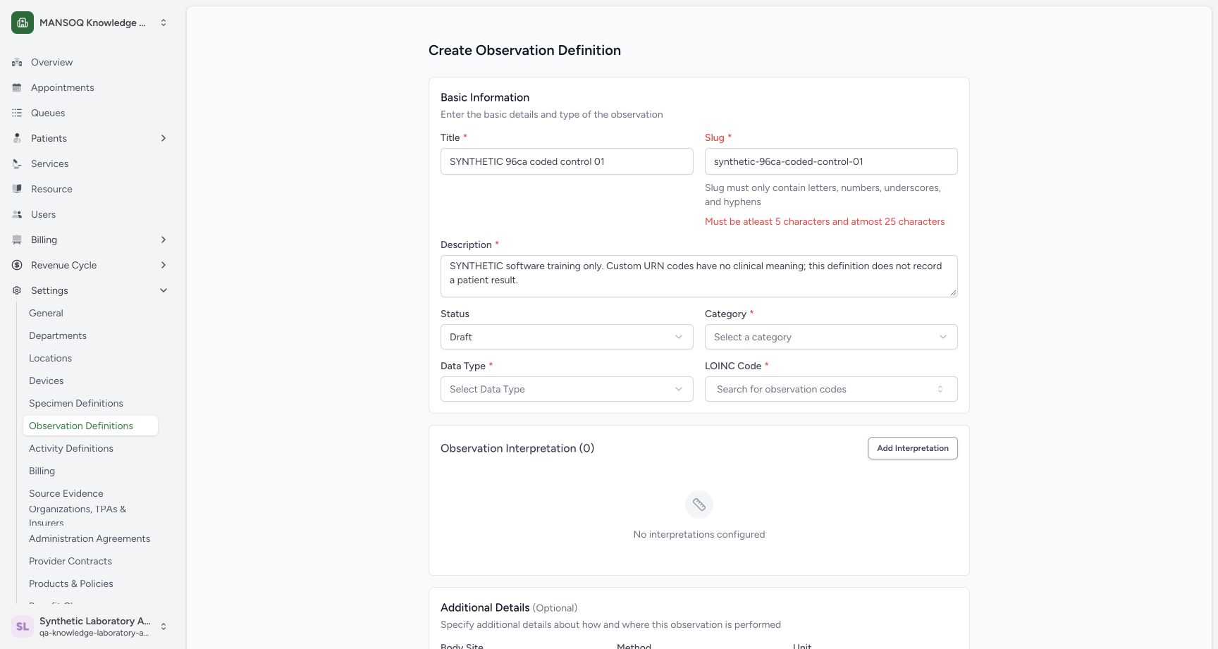This screenshot has width=1218, height=649.
Task: Click the Queues list icon
Action: pos(17,113)
